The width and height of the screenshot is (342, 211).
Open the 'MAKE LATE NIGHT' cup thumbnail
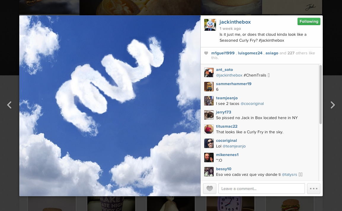[x=111, y=204]
